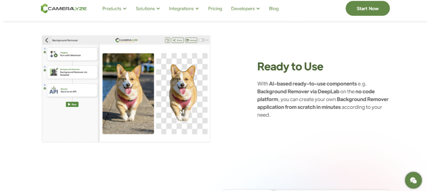
Task: Click the webhook trigger icon in step 1
Action: [54, 54]
